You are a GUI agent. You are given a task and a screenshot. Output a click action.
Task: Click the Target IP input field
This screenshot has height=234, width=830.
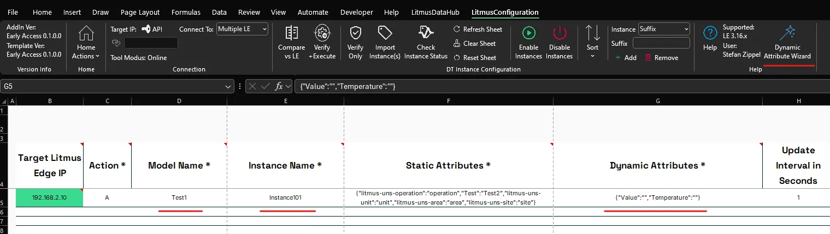(x=151, y=43)
